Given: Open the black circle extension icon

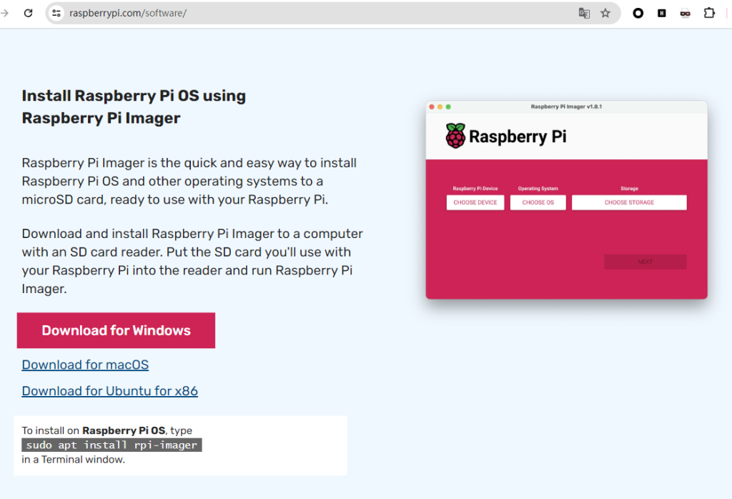Looking at the screenshot, I should tap(638, 13).
